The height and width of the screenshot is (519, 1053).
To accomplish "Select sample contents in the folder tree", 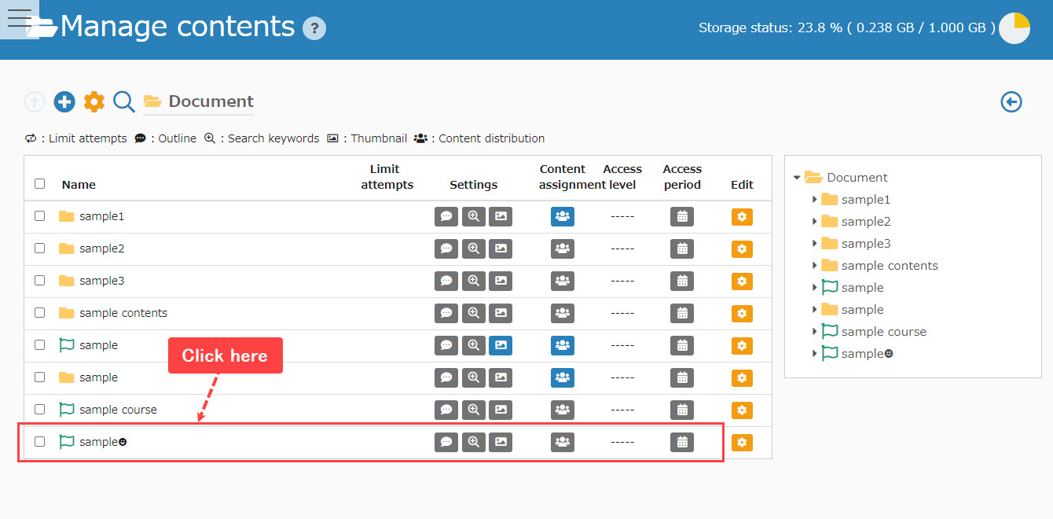I will pos(889,266).
